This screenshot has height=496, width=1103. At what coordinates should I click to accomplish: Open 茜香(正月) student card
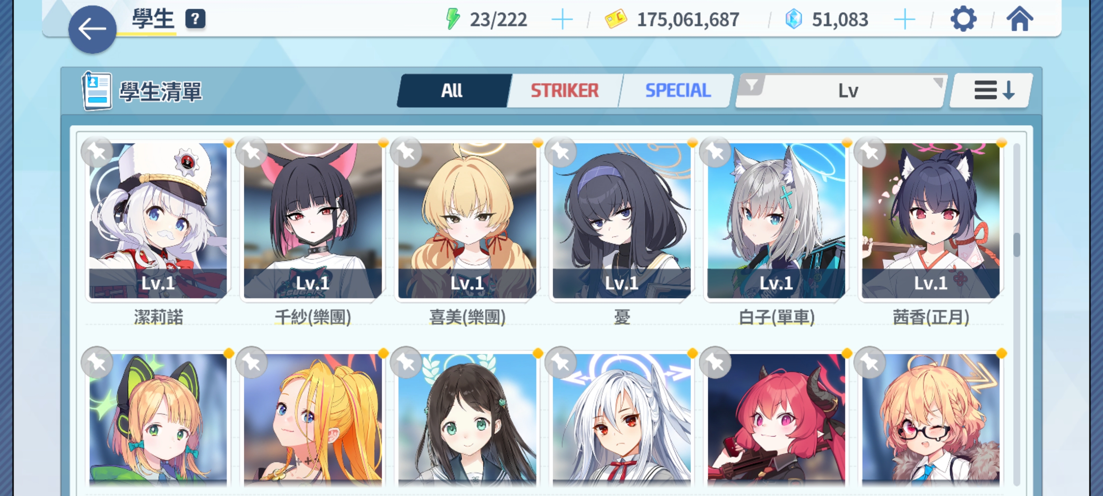tap(930, 220)
